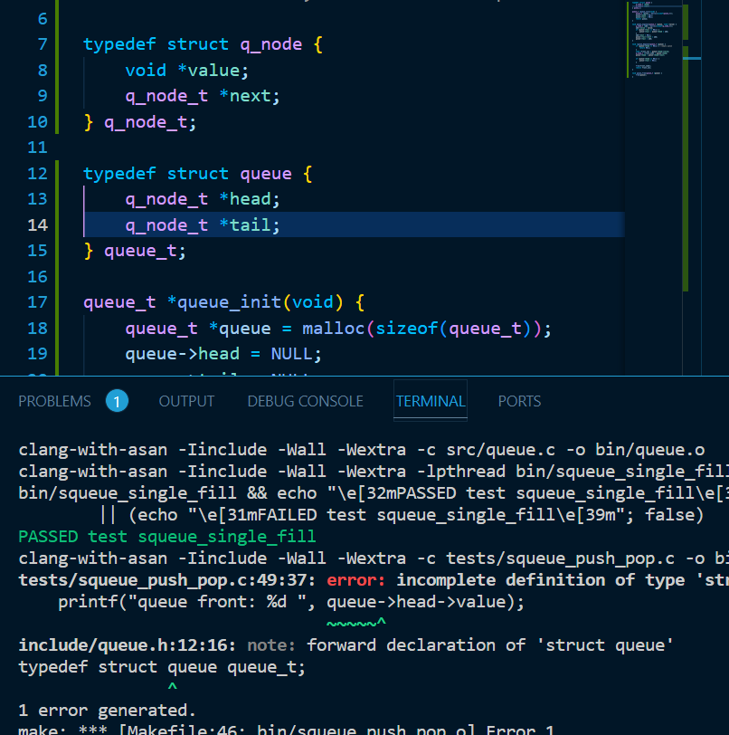Viewport: 729px width, 735px height.
Task: Click line number 12 in the gutter
Action: click(37, 174)
